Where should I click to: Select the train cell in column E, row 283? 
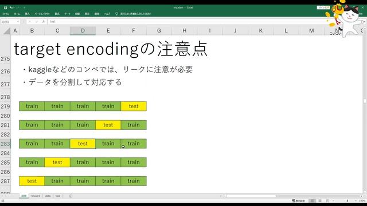point(108,144)
